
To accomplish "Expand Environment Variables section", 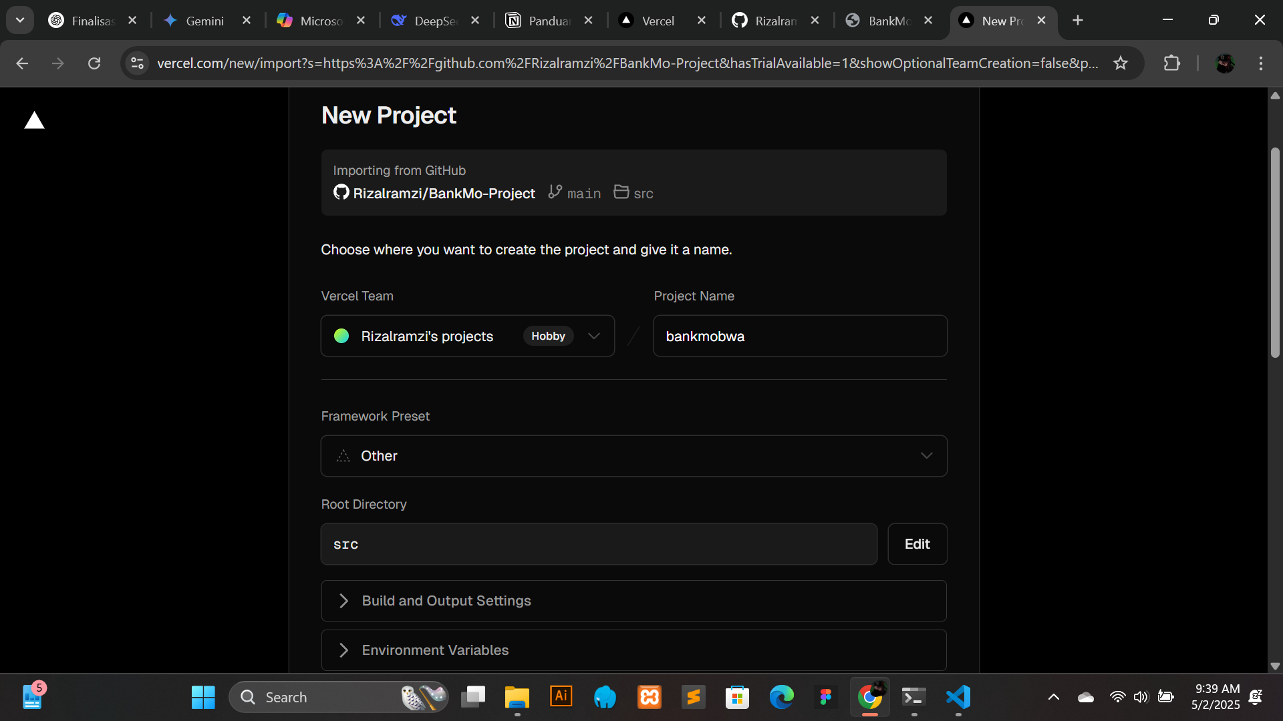I will point(633,650).
